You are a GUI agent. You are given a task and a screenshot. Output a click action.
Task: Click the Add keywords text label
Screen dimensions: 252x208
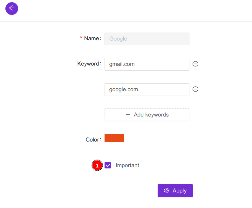[151, 115]
